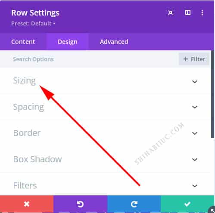215x213 pixels.
Task: Click the snap-to-sidebar layout icon
Action: coord(187,12)
